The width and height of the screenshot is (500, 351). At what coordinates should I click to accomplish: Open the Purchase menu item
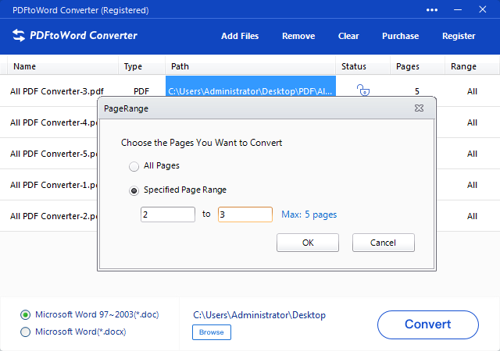pos(401,36)
